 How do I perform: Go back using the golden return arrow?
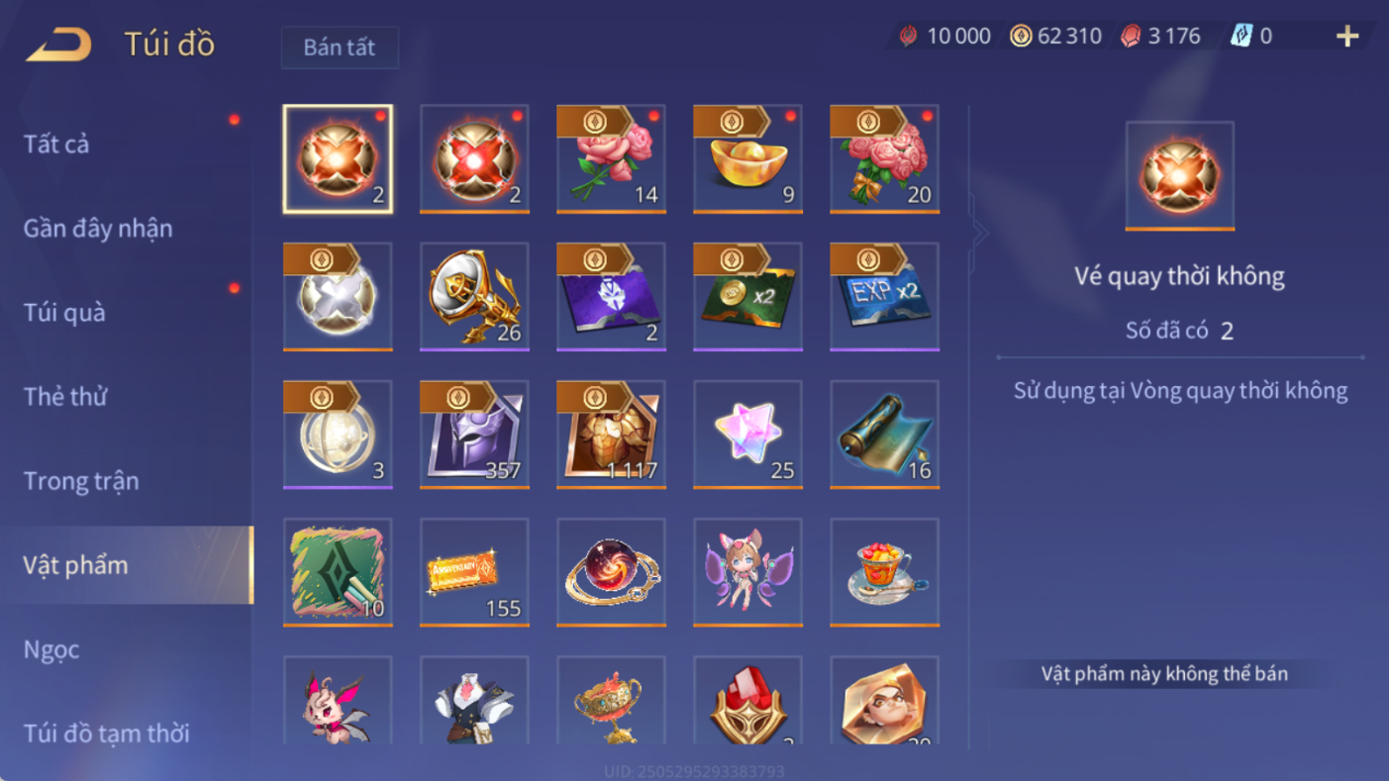click(58, 45)
